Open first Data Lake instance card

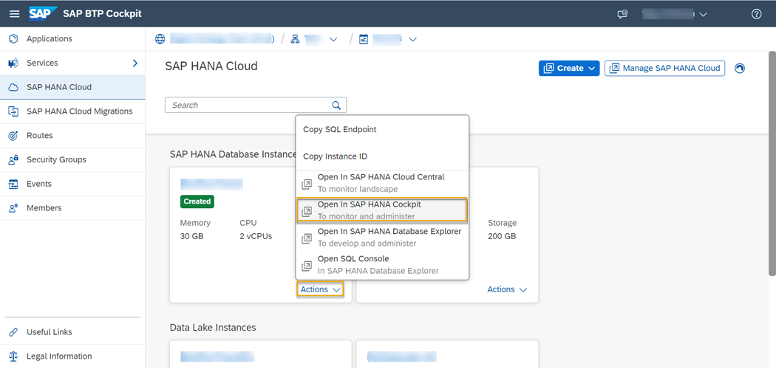pos(260,354)
